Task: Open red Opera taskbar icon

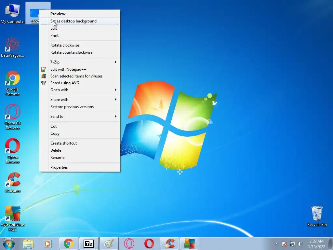Action: click(149, 243)
